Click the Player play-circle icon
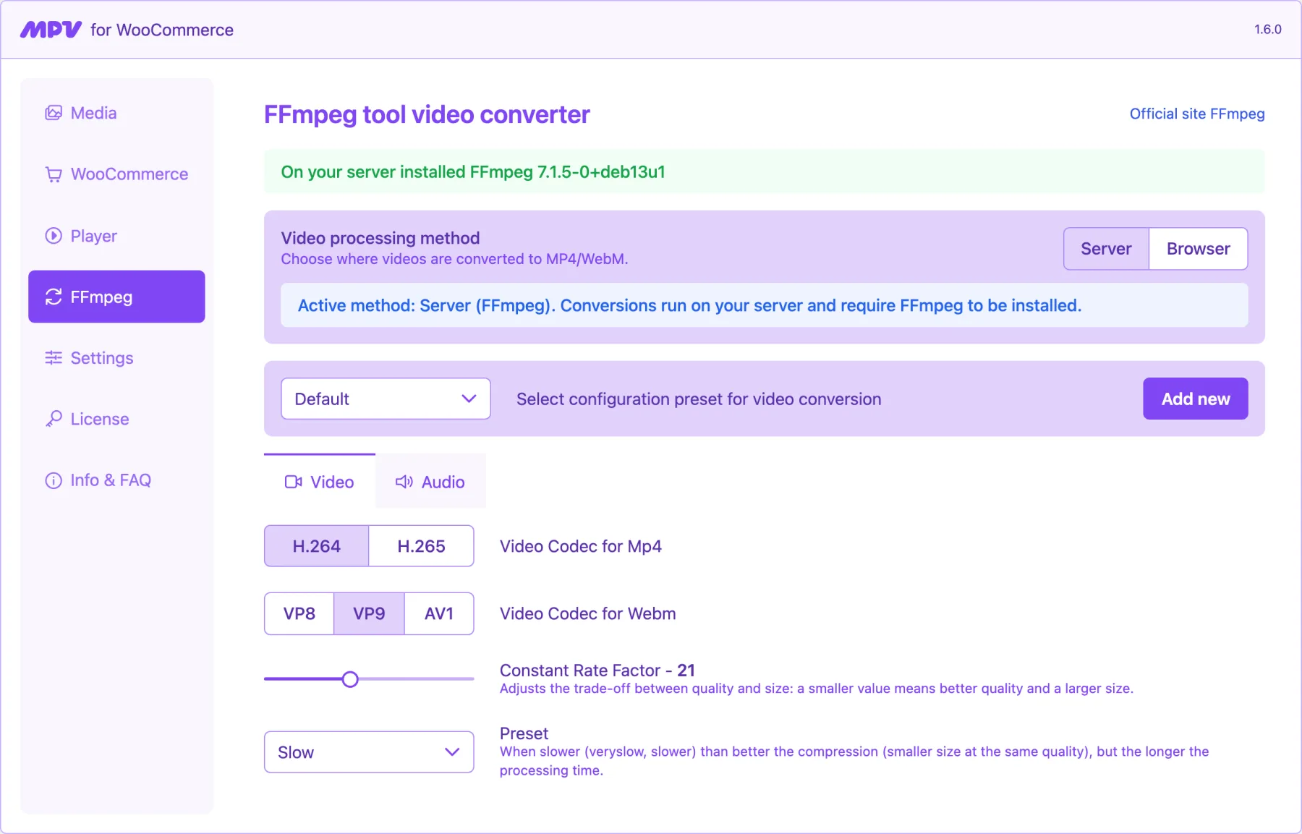 click(x=54, y=236)
